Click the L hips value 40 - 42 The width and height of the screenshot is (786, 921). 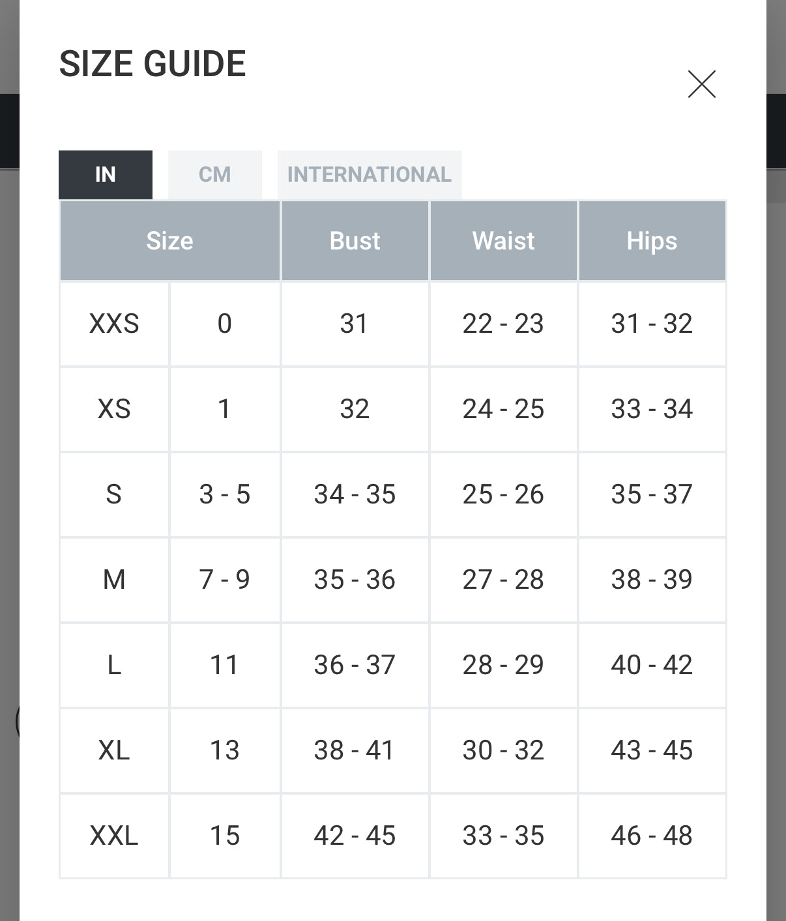pos(652,665)
